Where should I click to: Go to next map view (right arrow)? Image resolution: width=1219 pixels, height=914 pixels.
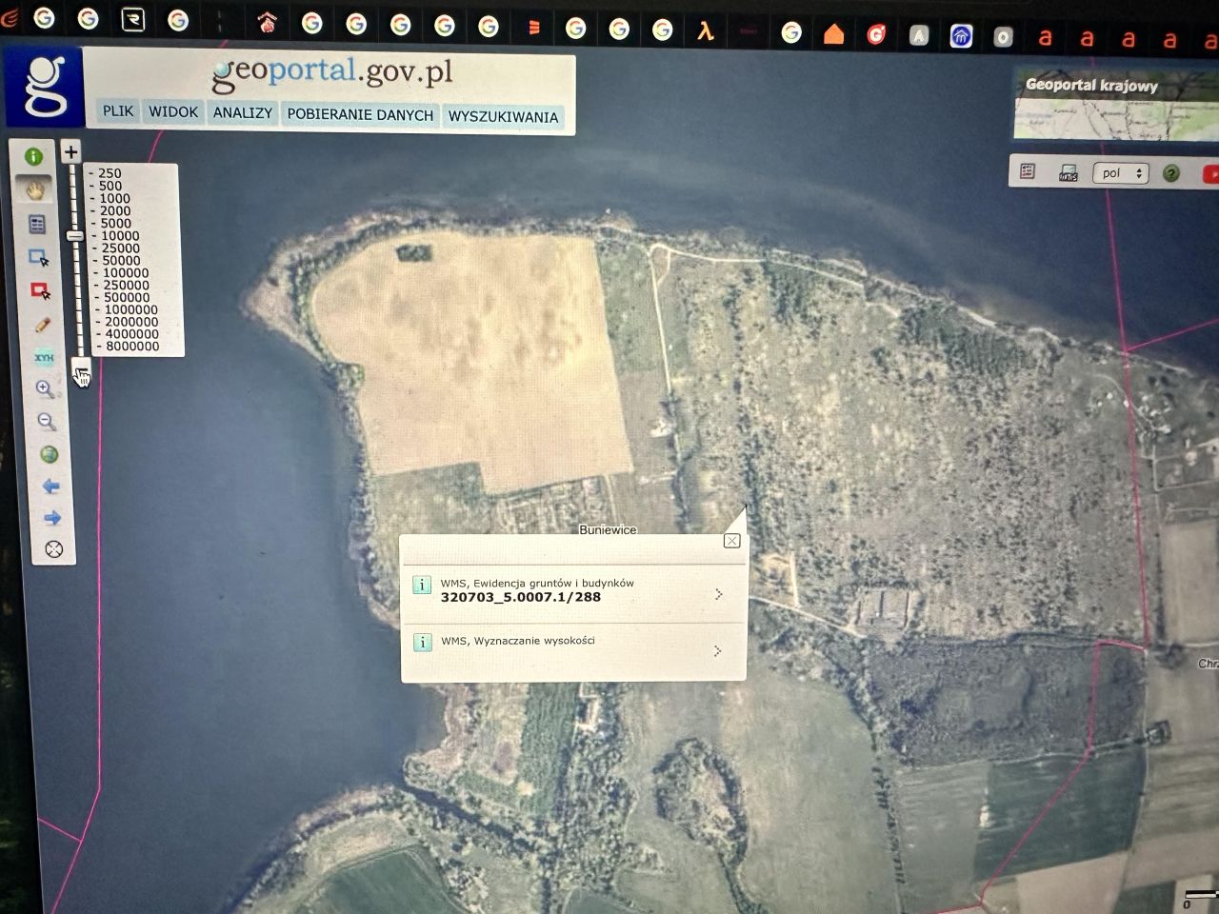pyautogui.click(x=52, y=518)
